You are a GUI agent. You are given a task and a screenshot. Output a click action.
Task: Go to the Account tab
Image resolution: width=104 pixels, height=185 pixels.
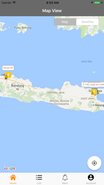pyautogui.click(x=91, y=177)
